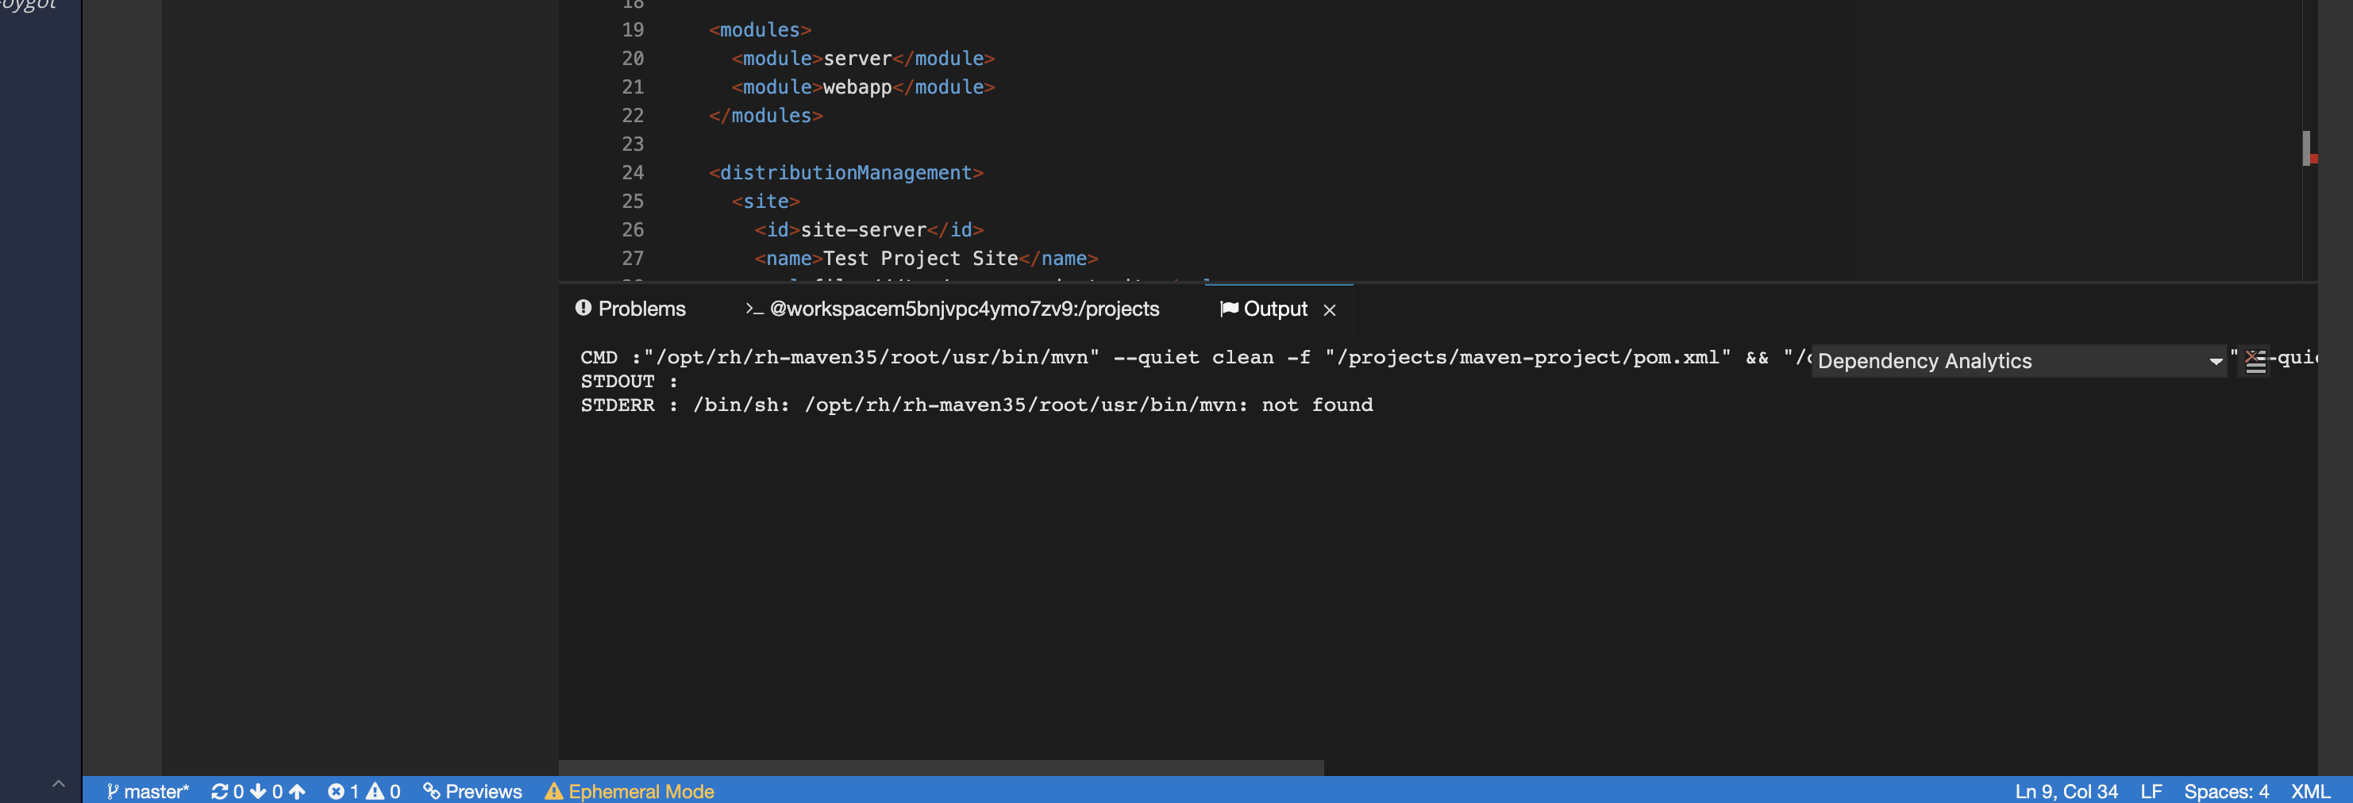Screen dimensions: 2353x803
Task: Click the server module text on line 20
Action: [x=857, y=59]
